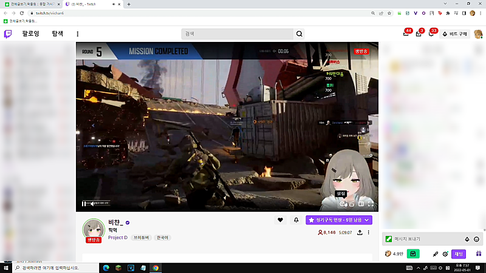Open player settings gear icon
The width and height of the screenshot is (486, 273).
pos(342,204)
